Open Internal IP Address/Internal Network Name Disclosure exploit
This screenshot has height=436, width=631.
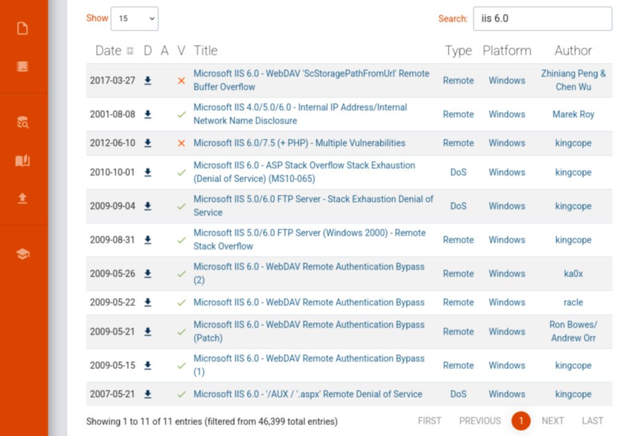click(300, 114)
